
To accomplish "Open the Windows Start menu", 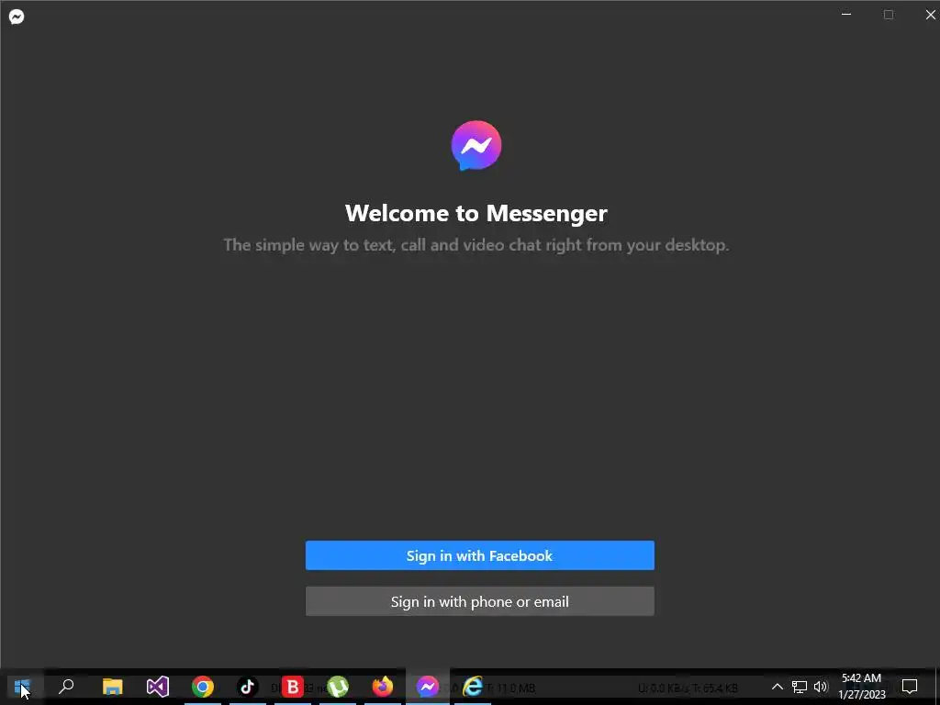I will click(x=22, y=687).
